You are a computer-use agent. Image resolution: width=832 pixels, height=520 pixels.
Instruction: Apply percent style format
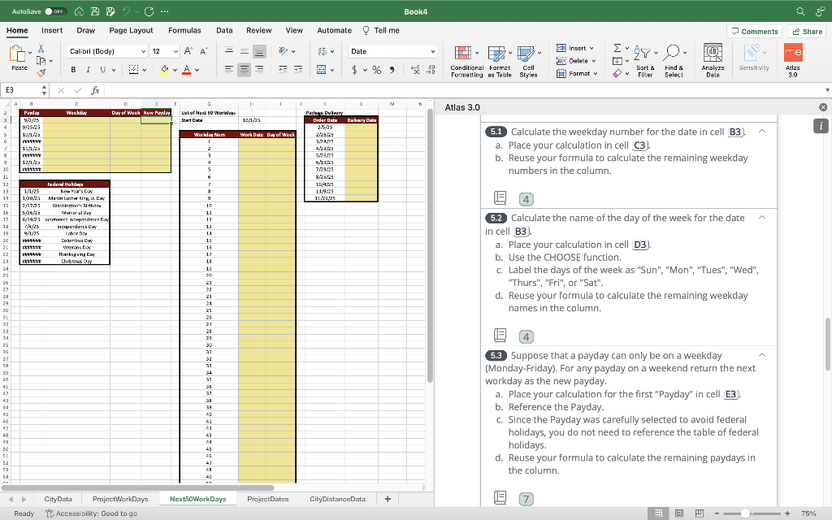click(377, 70)
